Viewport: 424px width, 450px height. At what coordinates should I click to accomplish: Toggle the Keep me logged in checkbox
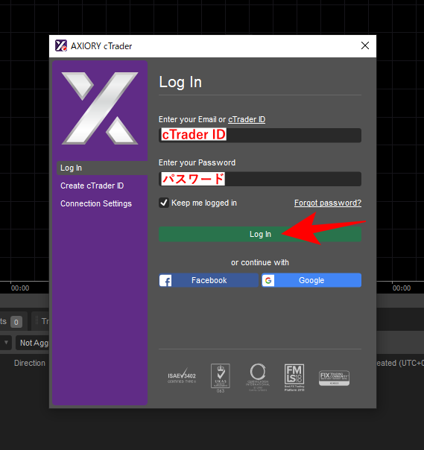tap(164, 203)
